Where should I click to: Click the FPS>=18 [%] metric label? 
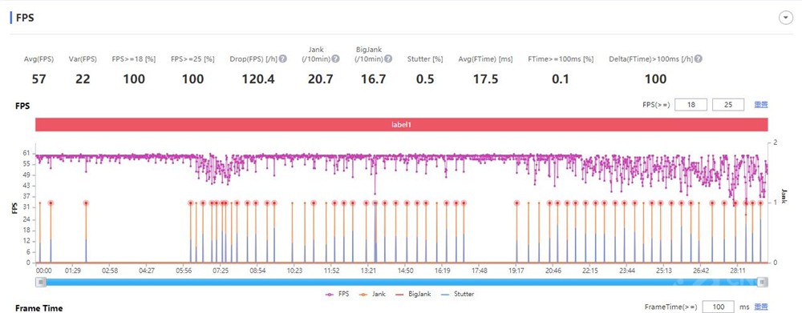(133, 59)
